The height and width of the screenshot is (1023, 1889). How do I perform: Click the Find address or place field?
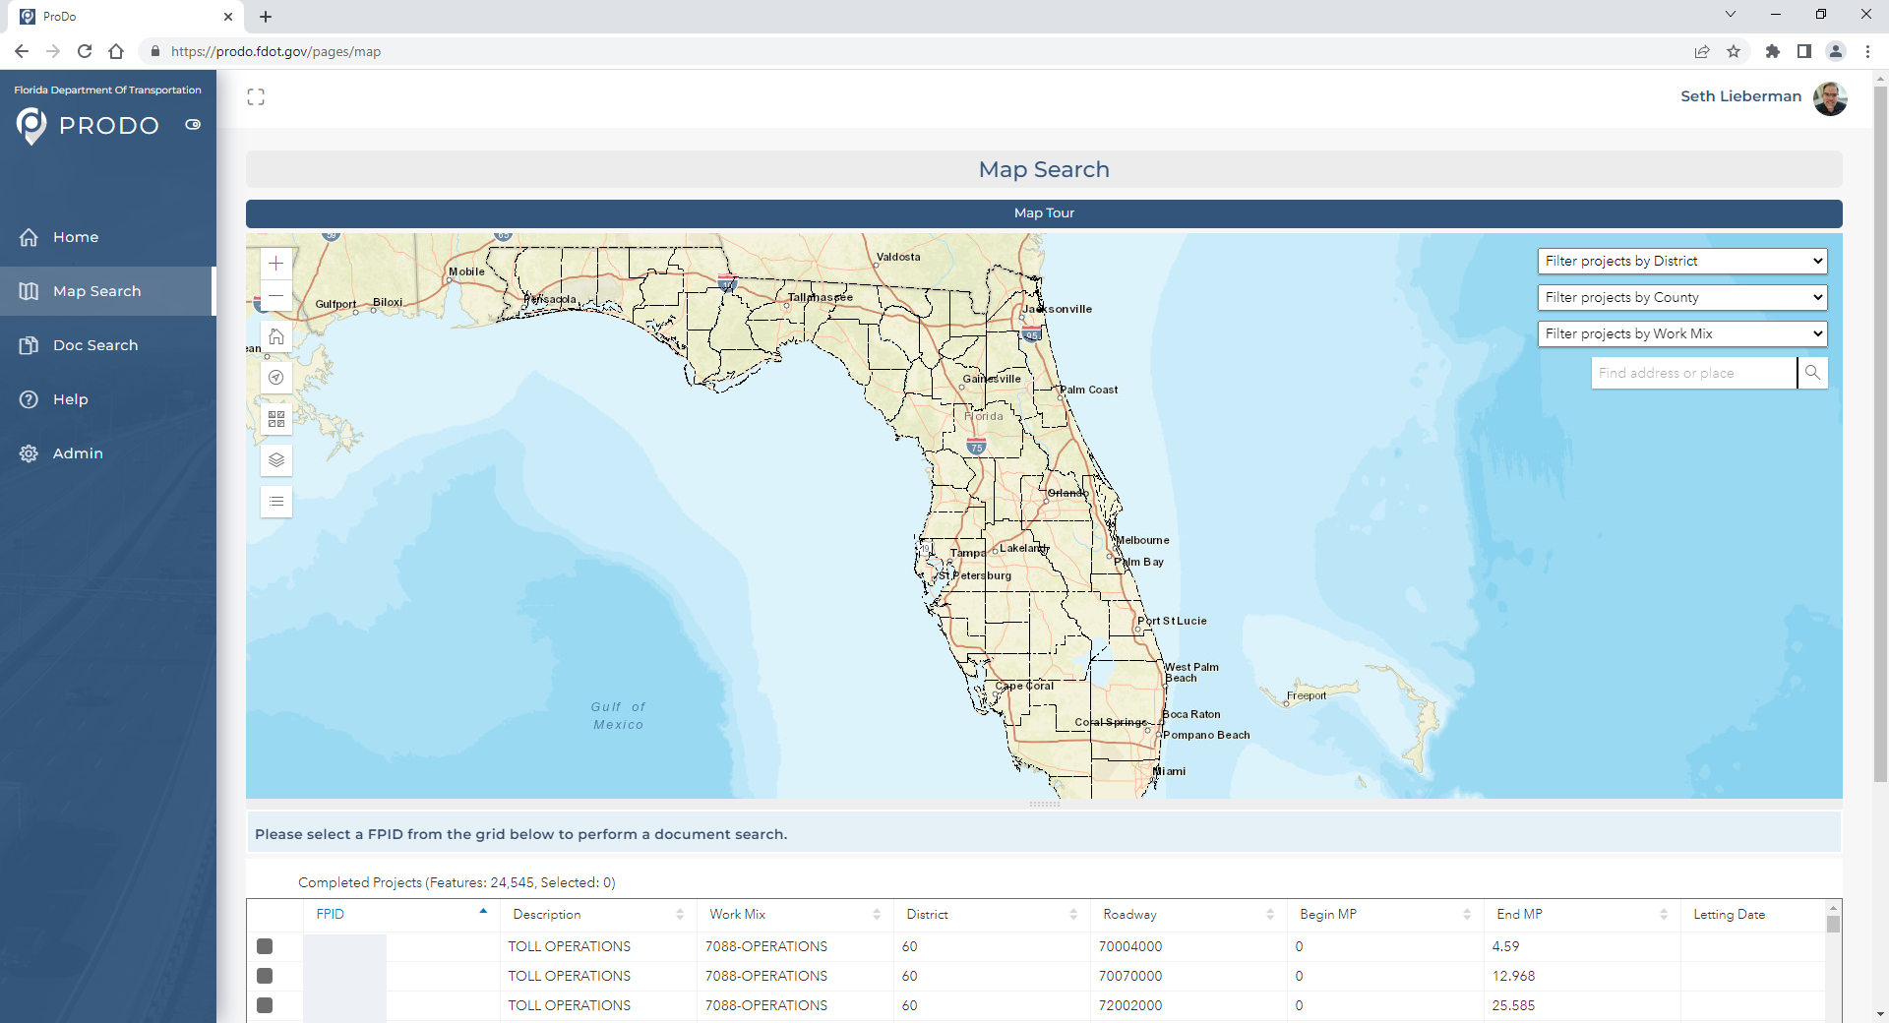1693,373
